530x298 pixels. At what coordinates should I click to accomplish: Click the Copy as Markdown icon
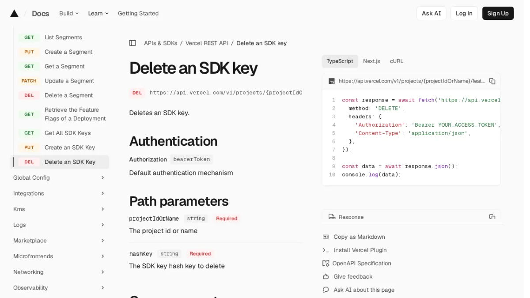tap(326, 237)
